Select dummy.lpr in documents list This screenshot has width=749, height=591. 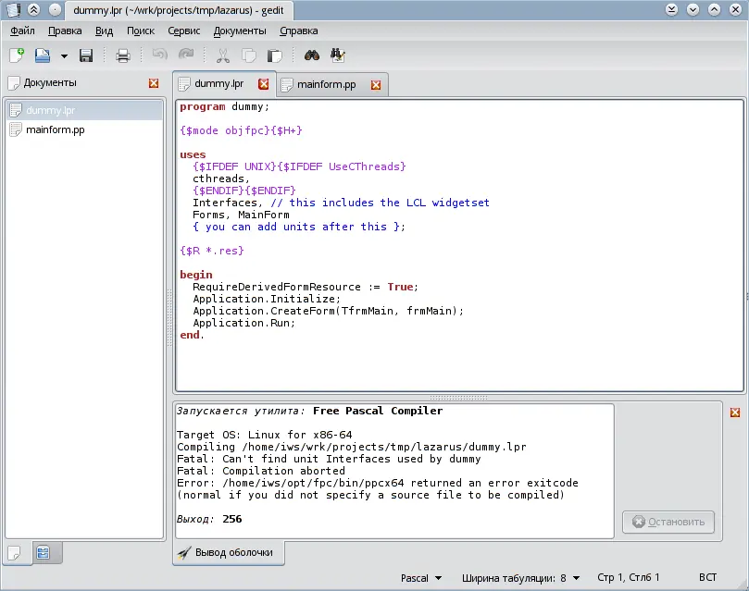click(85, 110)
